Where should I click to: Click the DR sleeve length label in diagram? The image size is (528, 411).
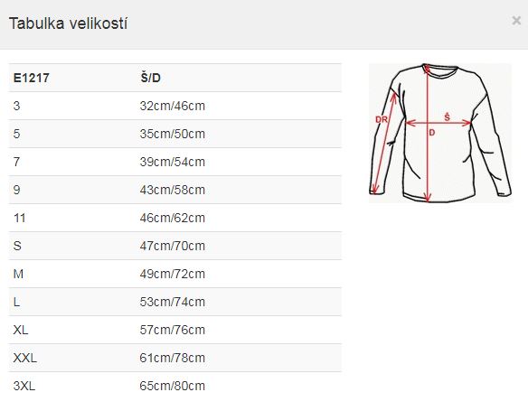382,119
